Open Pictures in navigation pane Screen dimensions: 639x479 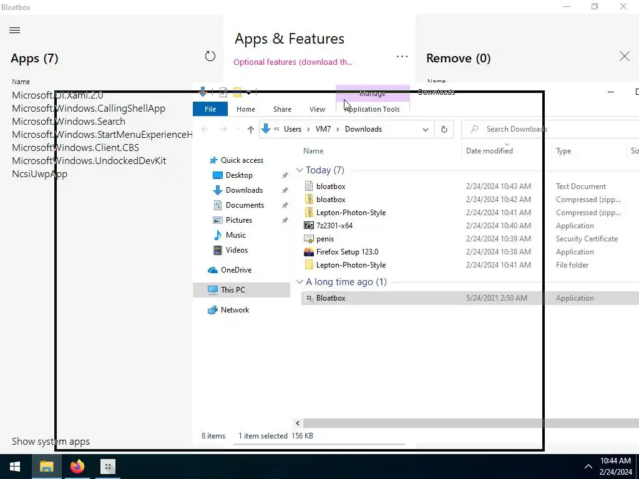tap(238, 220)
